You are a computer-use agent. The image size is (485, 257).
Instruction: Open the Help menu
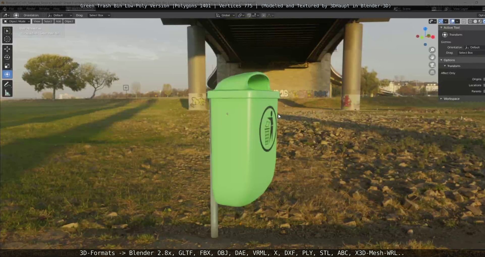coord(56,9)
